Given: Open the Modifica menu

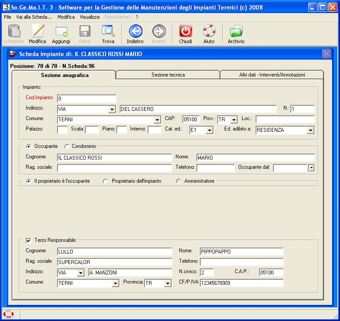Looking at the screenshot, I should tap(66, 17).
